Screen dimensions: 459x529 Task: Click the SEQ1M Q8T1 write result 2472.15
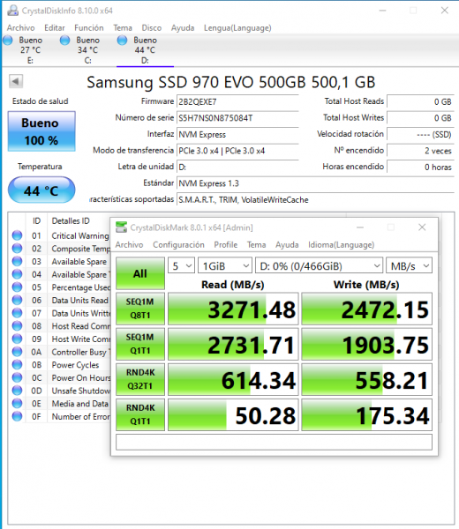(367, 309)
